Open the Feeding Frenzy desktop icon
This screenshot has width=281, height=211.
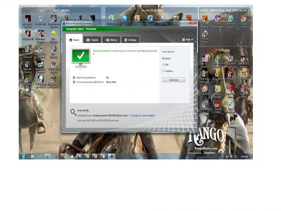coord(243,92)
